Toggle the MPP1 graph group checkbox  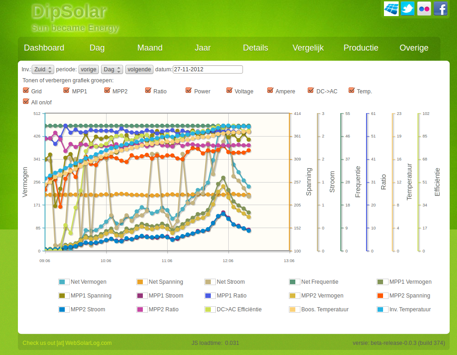(66, 90)
